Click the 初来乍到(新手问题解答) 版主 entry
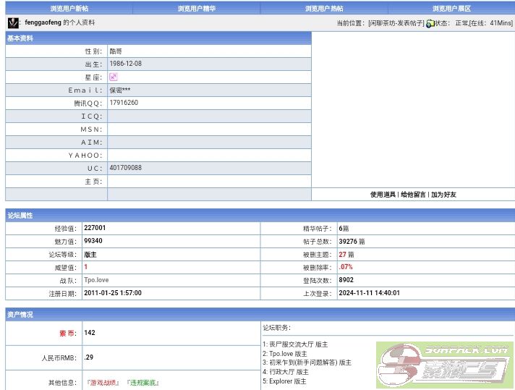The height and width of the screenshot is (390, 515). [x=307, y=363]
